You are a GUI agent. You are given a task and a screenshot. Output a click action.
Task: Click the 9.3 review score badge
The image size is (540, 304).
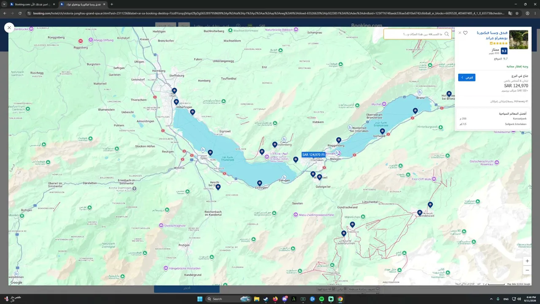pyautogui.click(x=504, y=51)
